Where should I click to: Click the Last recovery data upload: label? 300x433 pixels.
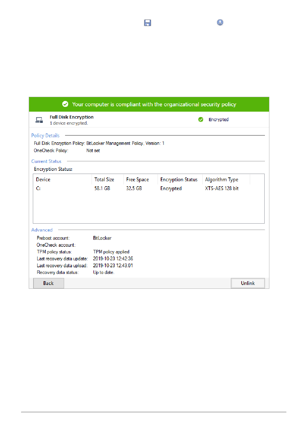62,266
